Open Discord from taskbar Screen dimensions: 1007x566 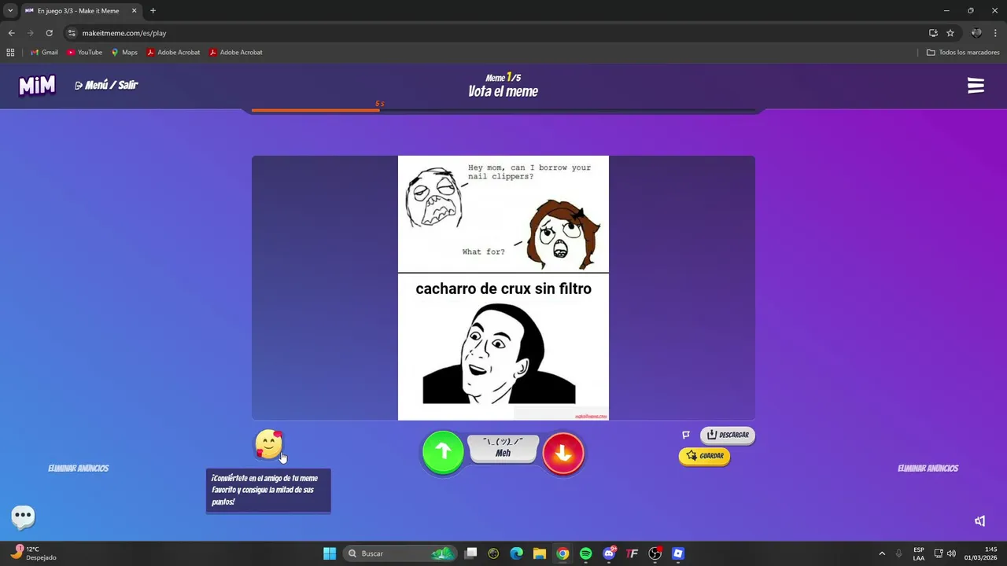[609, 553]
